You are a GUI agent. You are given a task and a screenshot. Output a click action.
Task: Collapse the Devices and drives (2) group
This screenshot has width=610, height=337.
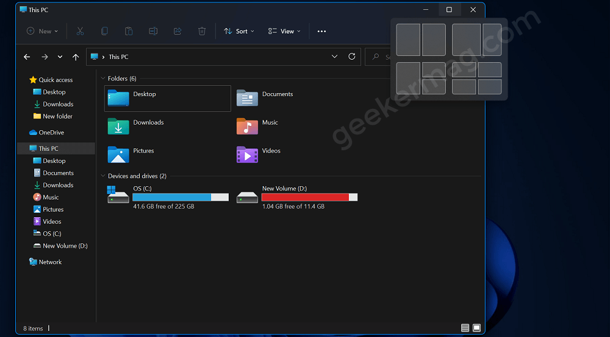tap(103, 176)
